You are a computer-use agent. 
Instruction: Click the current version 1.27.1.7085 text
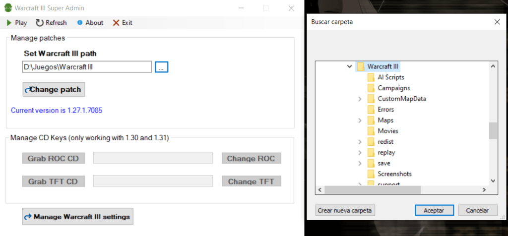[x=57, y=111]
